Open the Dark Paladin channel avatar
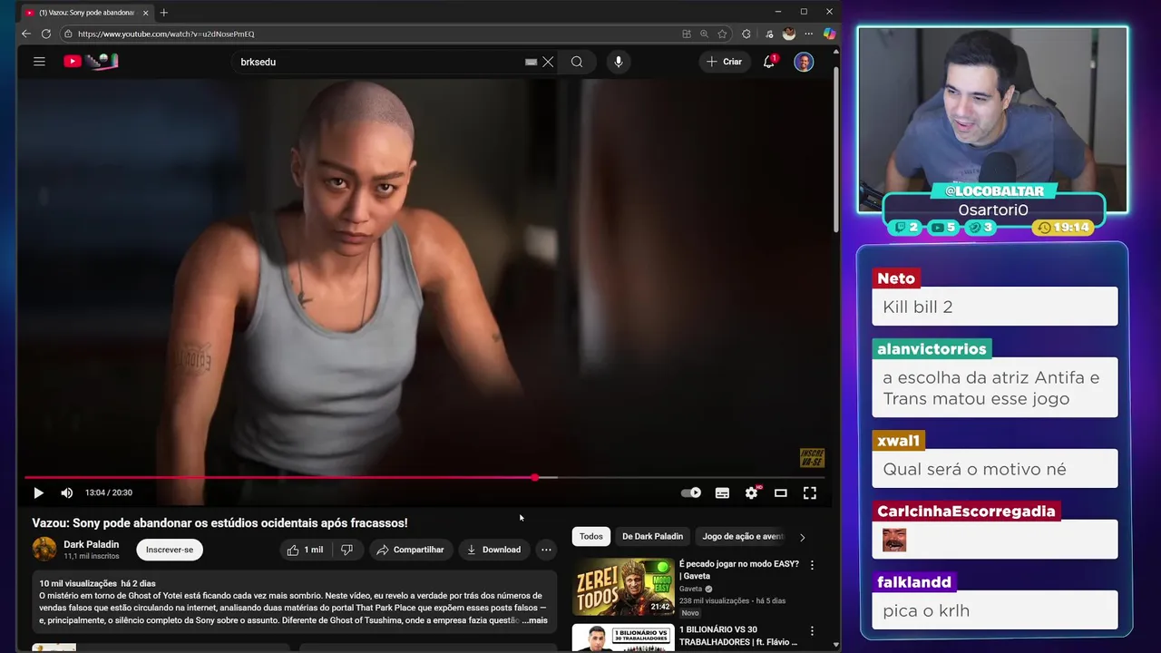This screenshot has height=653, width=1161. pyautogui.click(x=44, y=549)
